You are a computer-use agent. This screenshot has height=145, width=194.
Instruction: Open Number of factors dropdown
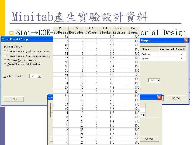tap(39, 76)
